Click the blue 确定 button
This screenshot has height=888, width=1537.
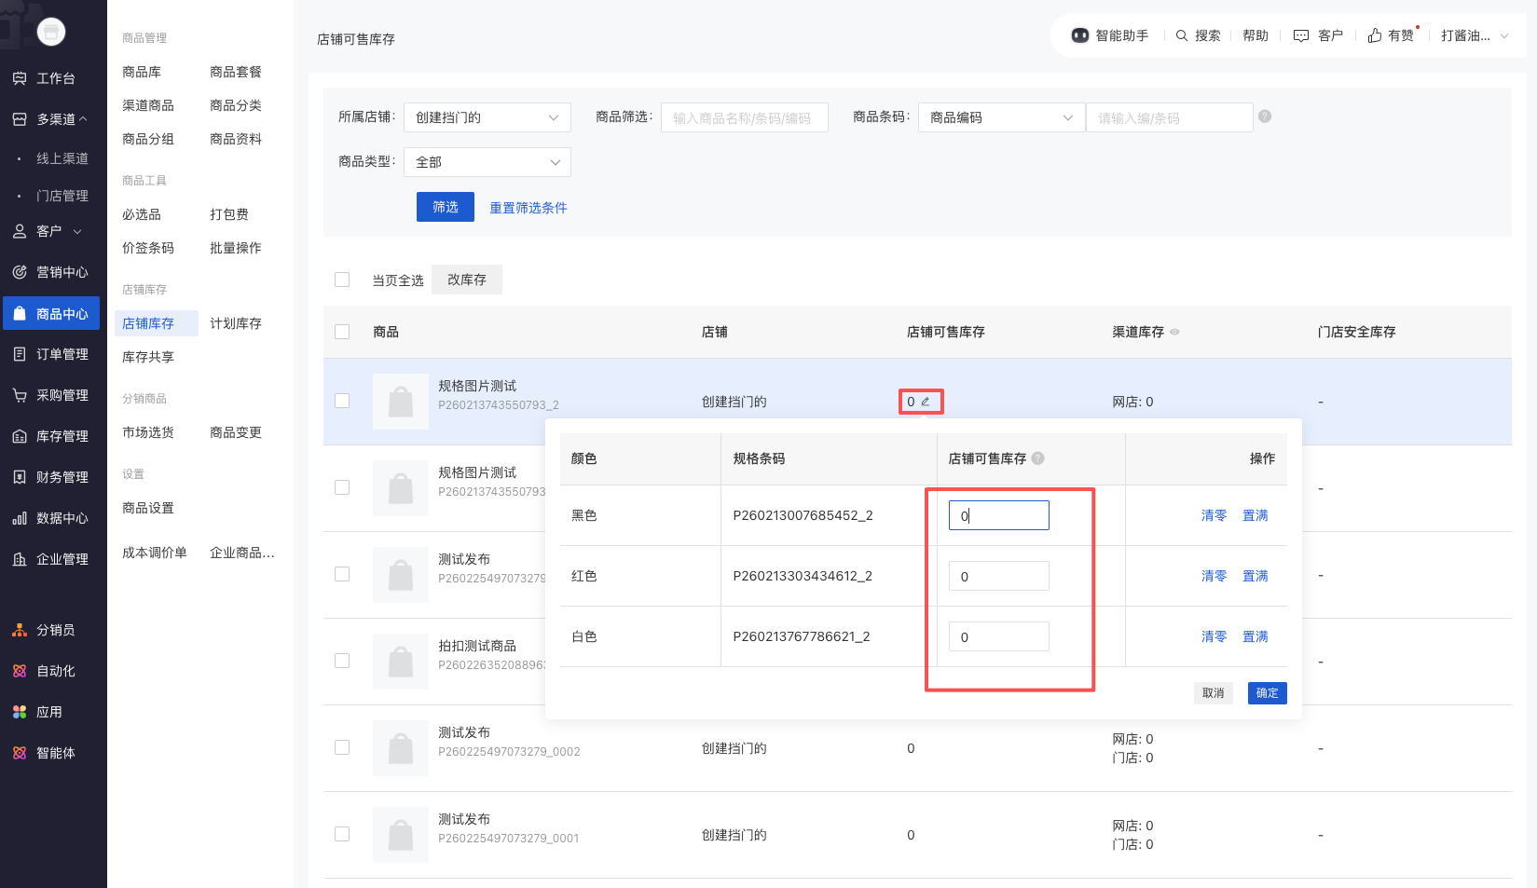pyautogui.click(x=1267, y=693)
